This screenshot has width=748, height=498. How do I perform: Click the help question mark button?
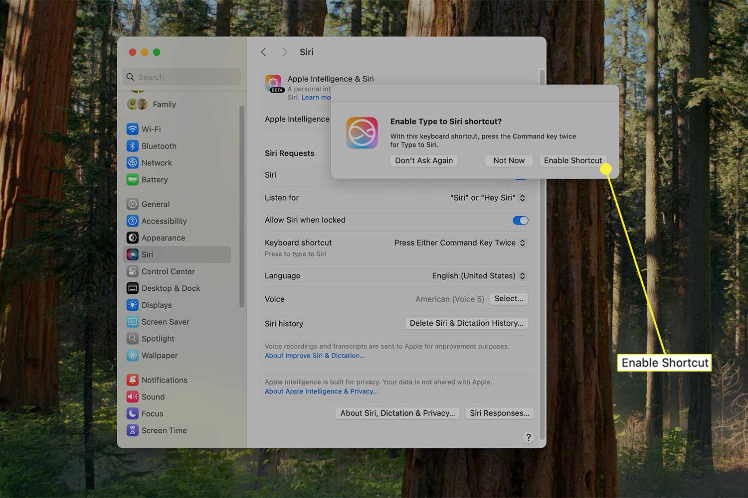(528, 437)
